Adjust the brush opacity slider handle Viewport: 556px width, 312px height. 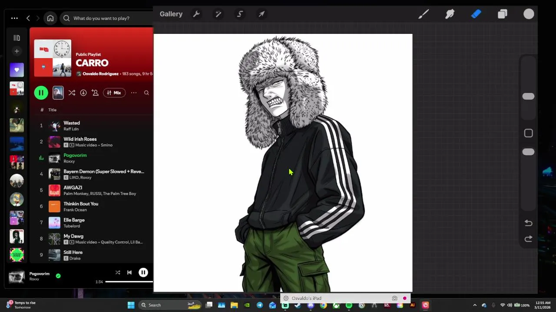coord(528,152)
